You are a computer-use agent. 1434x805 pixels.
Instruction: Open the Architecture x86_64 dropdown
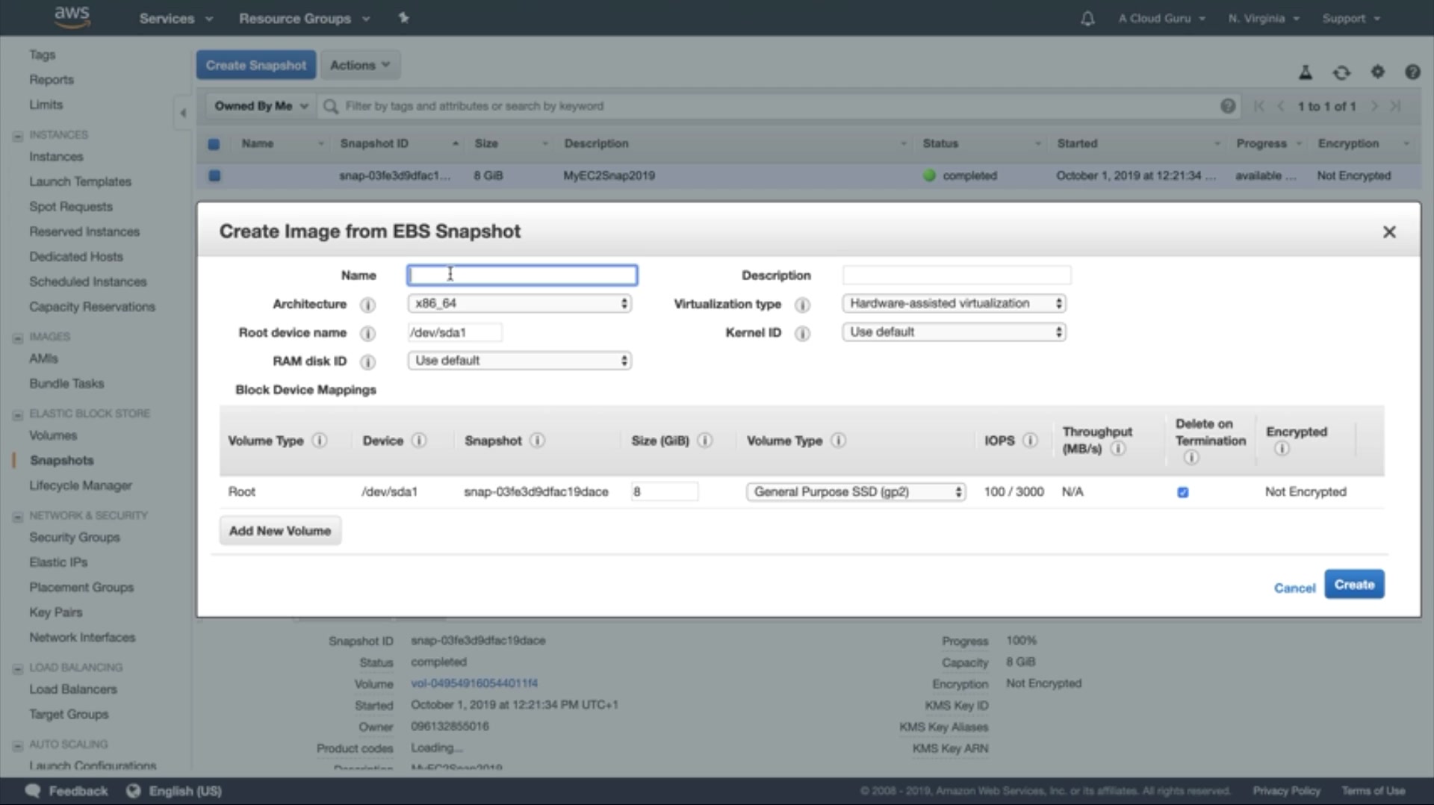(x=520, y=303)
